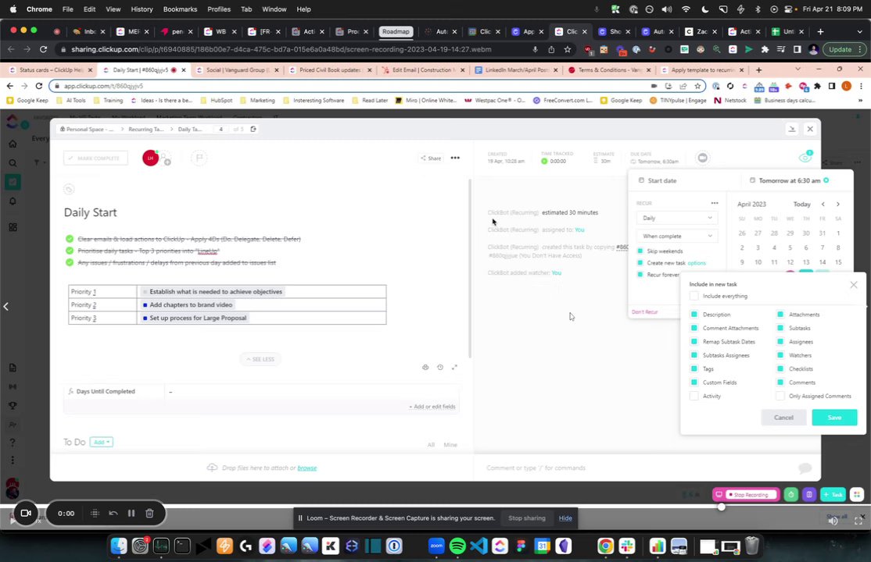Delete recording with Loom trash icon
This screenshot has height=562, width=871.
(149, 513)
